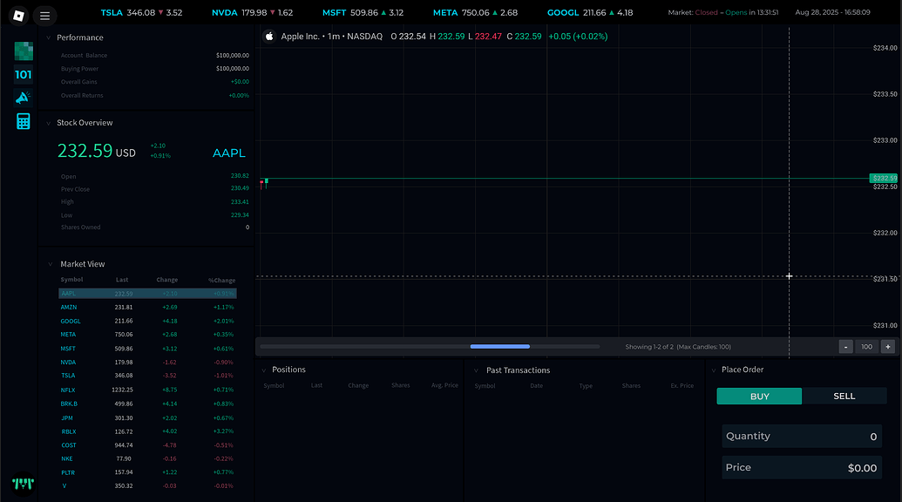Click the blue chart scrollbar handle
Viewport: 902px width, 502px height.
tap(499, 347)
